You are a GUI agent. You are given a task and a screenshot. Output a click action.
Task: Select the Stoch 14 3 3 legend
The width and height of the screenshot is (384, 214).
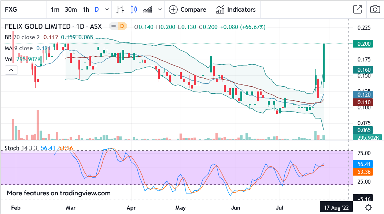tap(21, 148)
